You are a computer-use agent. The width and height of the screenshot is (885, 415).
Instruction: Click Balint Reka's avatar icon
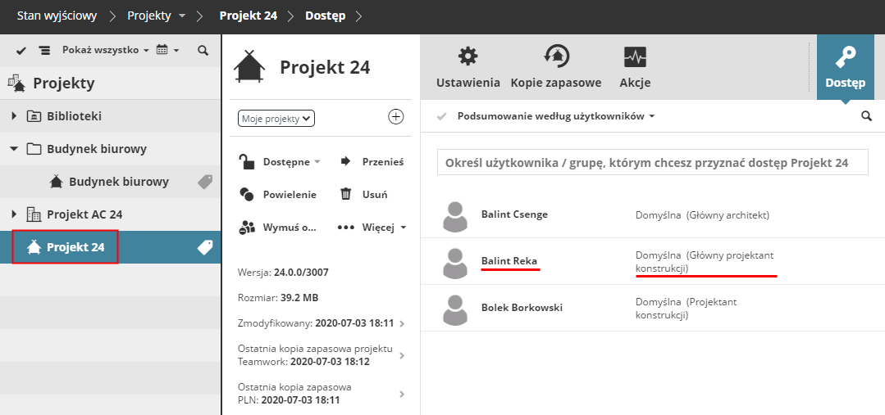(454, 263)
